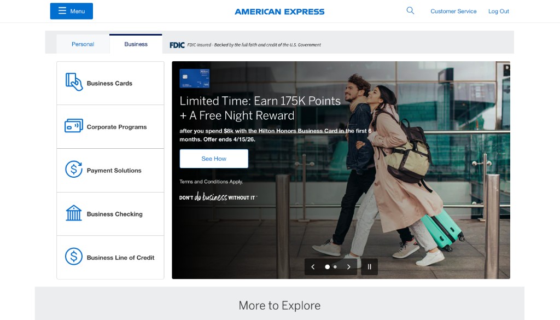Open Payment Solutions label
This screenshot has width=560, height=320.
[x=114, y=170]
